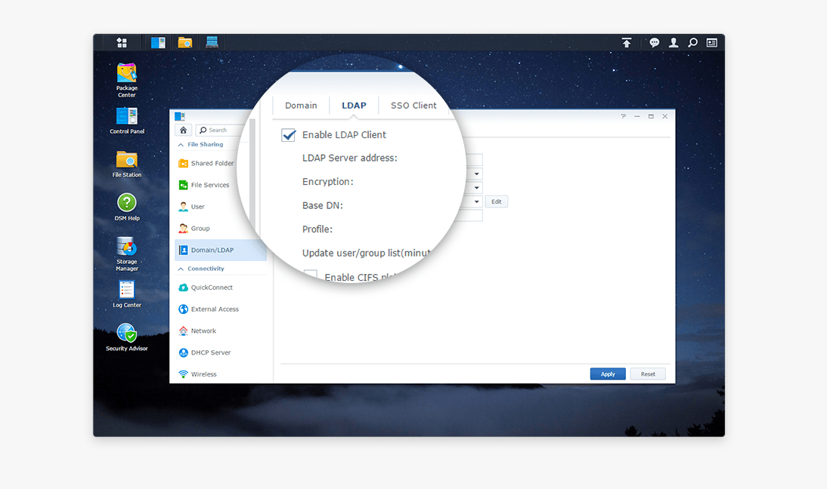The height and width of the screenshot is (489, 827).
Task: Open the DSM main menu icon
Action: click(122, 42)
